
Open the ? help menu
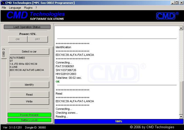pyautogui.click(x=36, y=8)
